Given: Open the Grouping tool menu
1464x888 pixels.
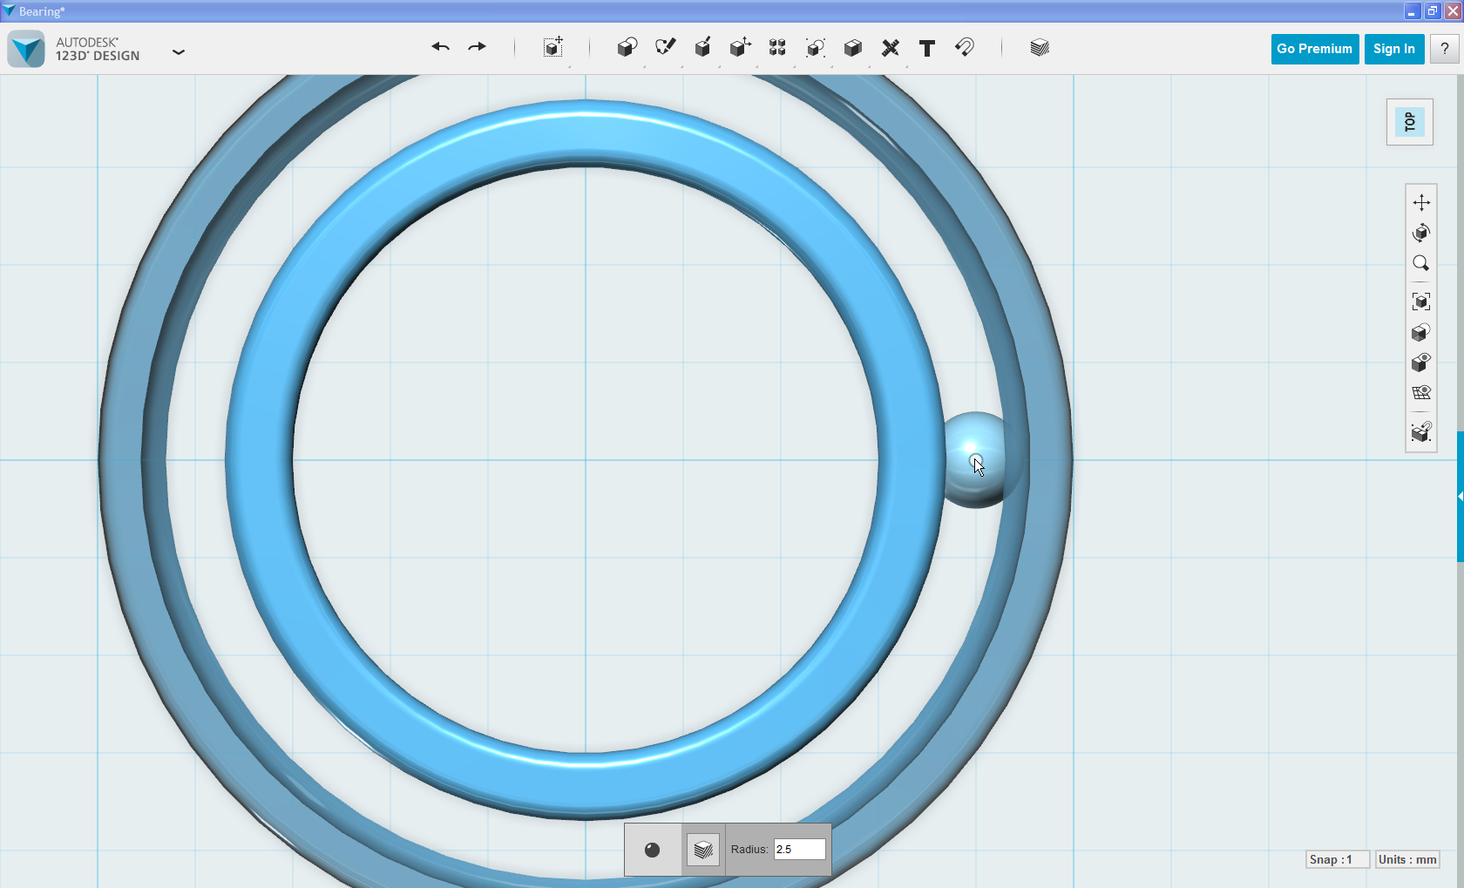Looking at the screenshot, I should pyautogui.click(x=816, y=48).
